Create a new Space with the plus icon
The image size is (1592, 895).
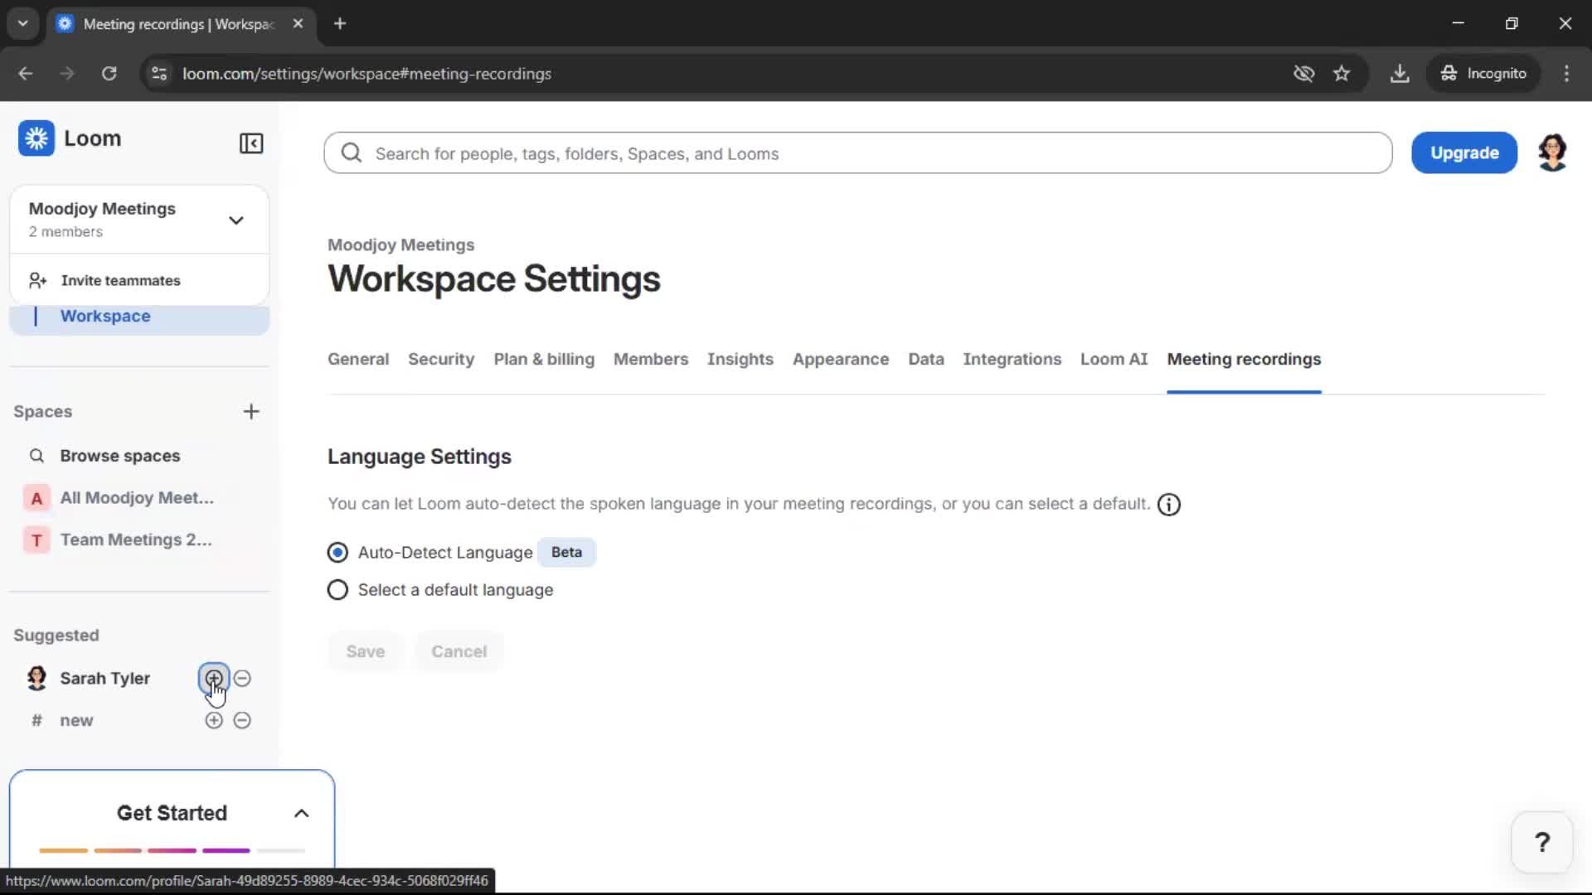(251, 411)
